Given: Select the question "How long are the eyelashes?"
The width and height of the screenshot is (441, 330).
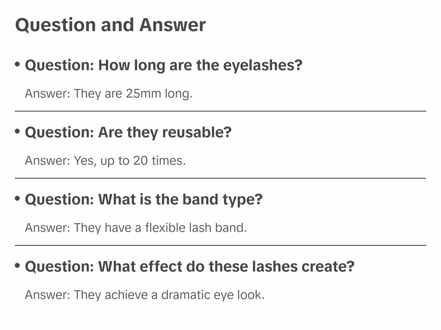Looking at the screenshot, I should pos(164,65).
